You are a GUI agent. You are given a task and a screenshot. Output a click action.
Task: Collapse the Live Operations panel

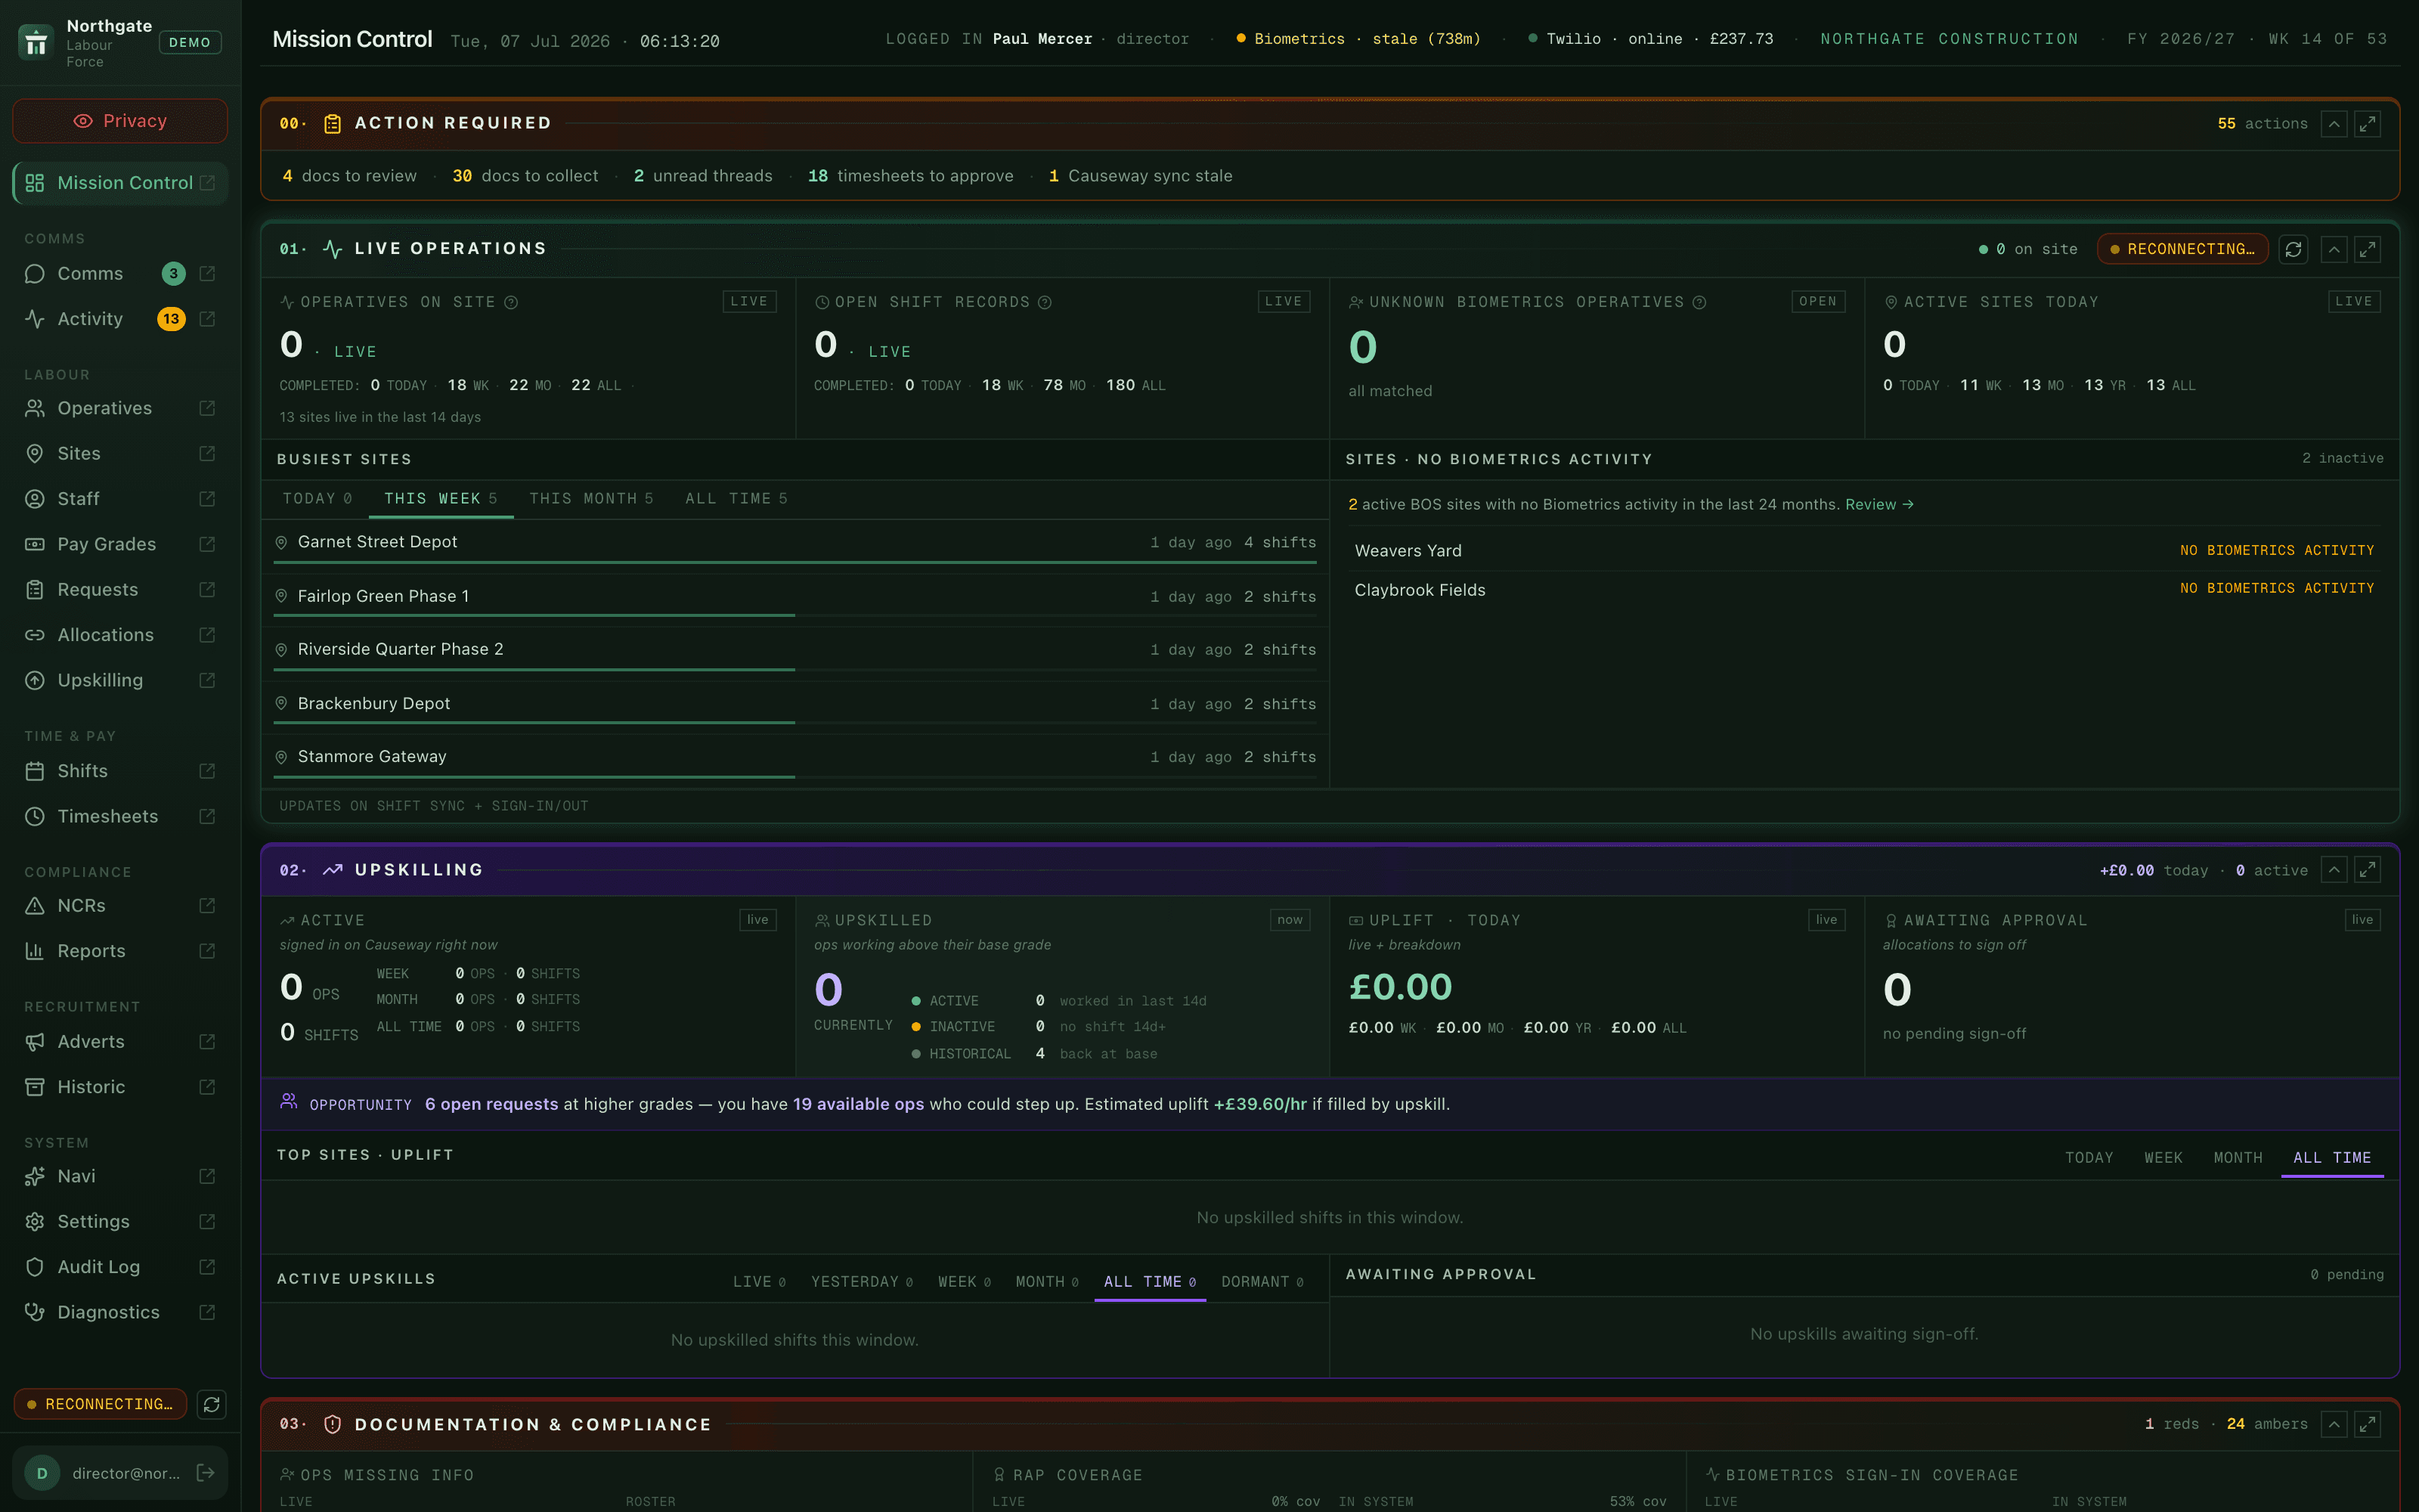2334,249
